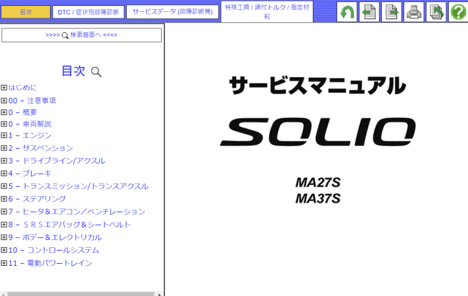Open the 0 – 概要 link
Image resolution: width=468 pixels, height=296 pixels.
23,112
